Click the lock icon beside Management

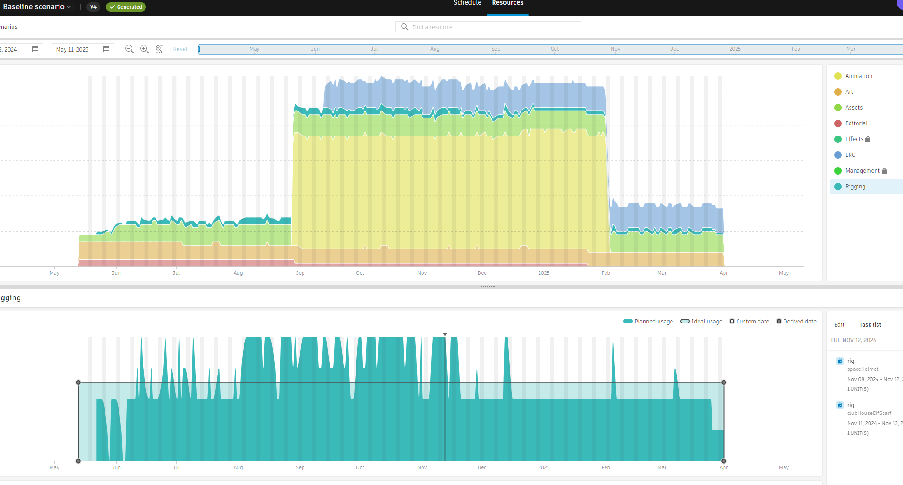(x=884, y=171)
